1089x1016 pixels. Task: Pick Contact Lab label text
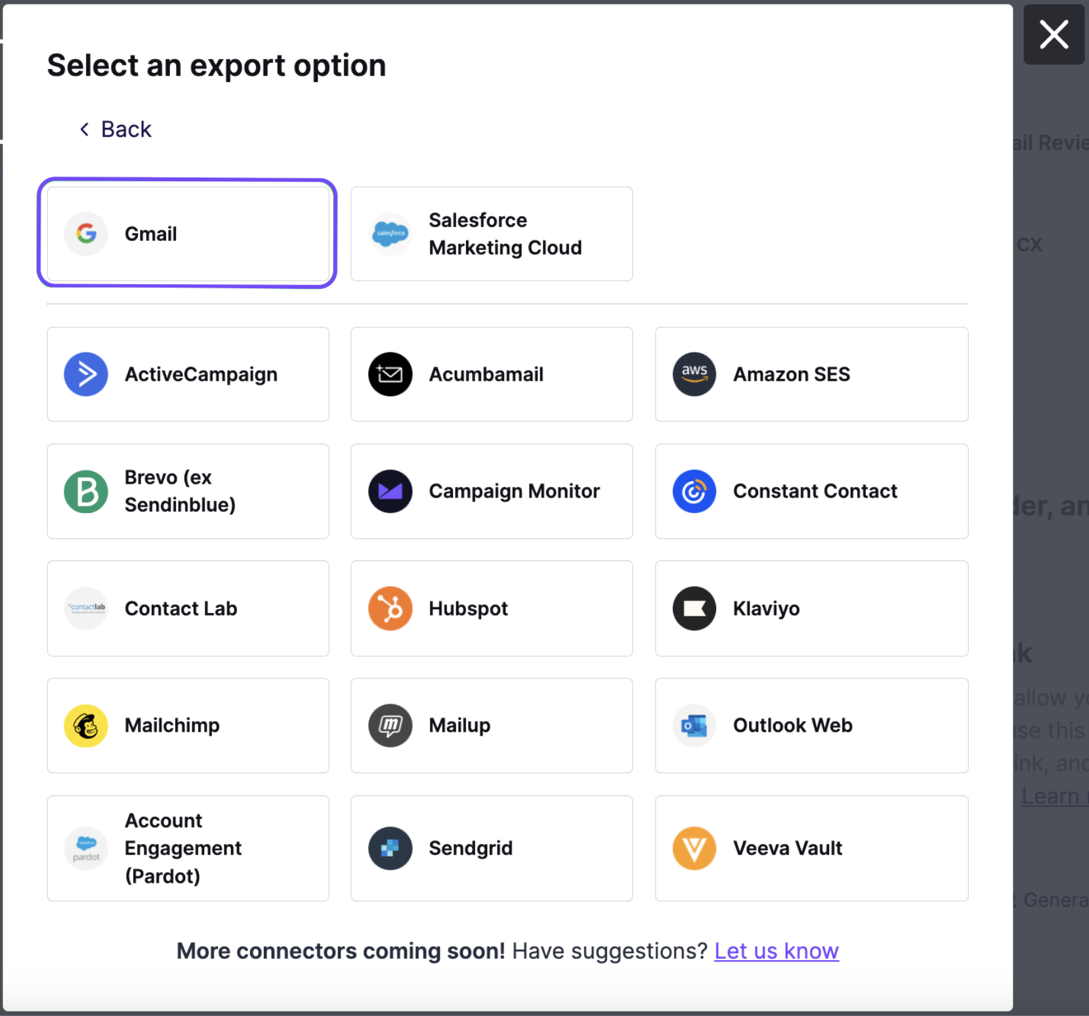[x=181, y=608]
